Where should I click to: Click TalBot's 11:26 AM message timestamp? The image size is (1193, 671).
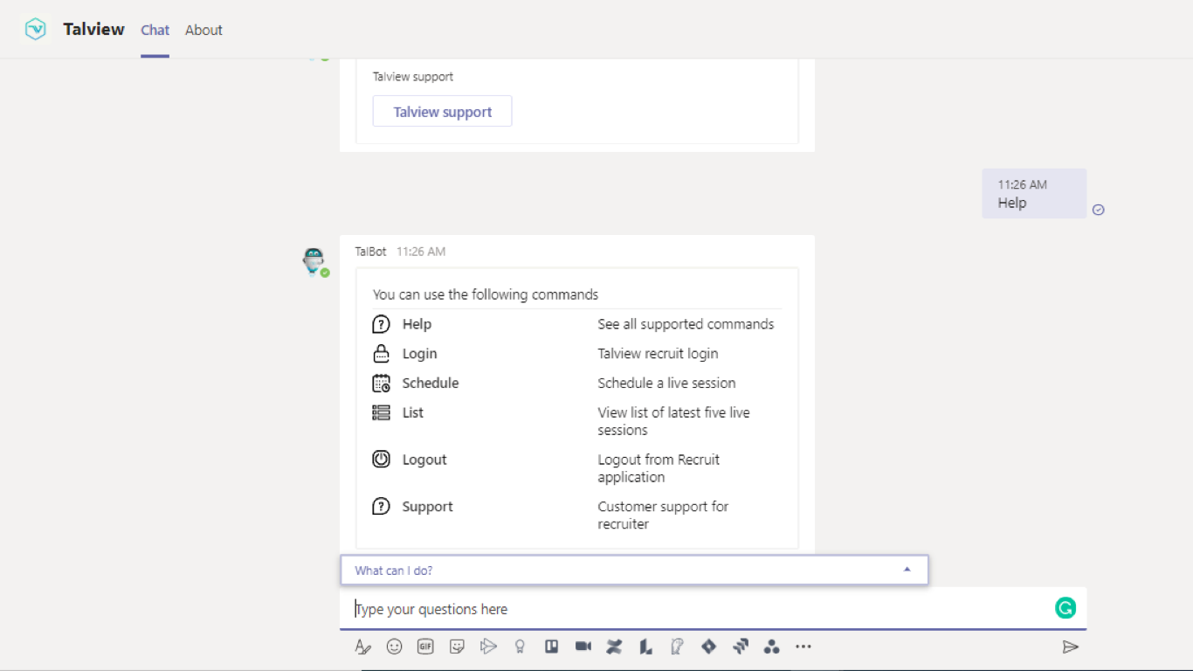click(x=421, y=252)
